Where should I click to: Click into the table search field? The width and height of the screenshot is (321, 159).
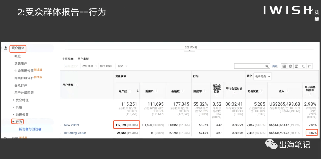coord(249,66)
